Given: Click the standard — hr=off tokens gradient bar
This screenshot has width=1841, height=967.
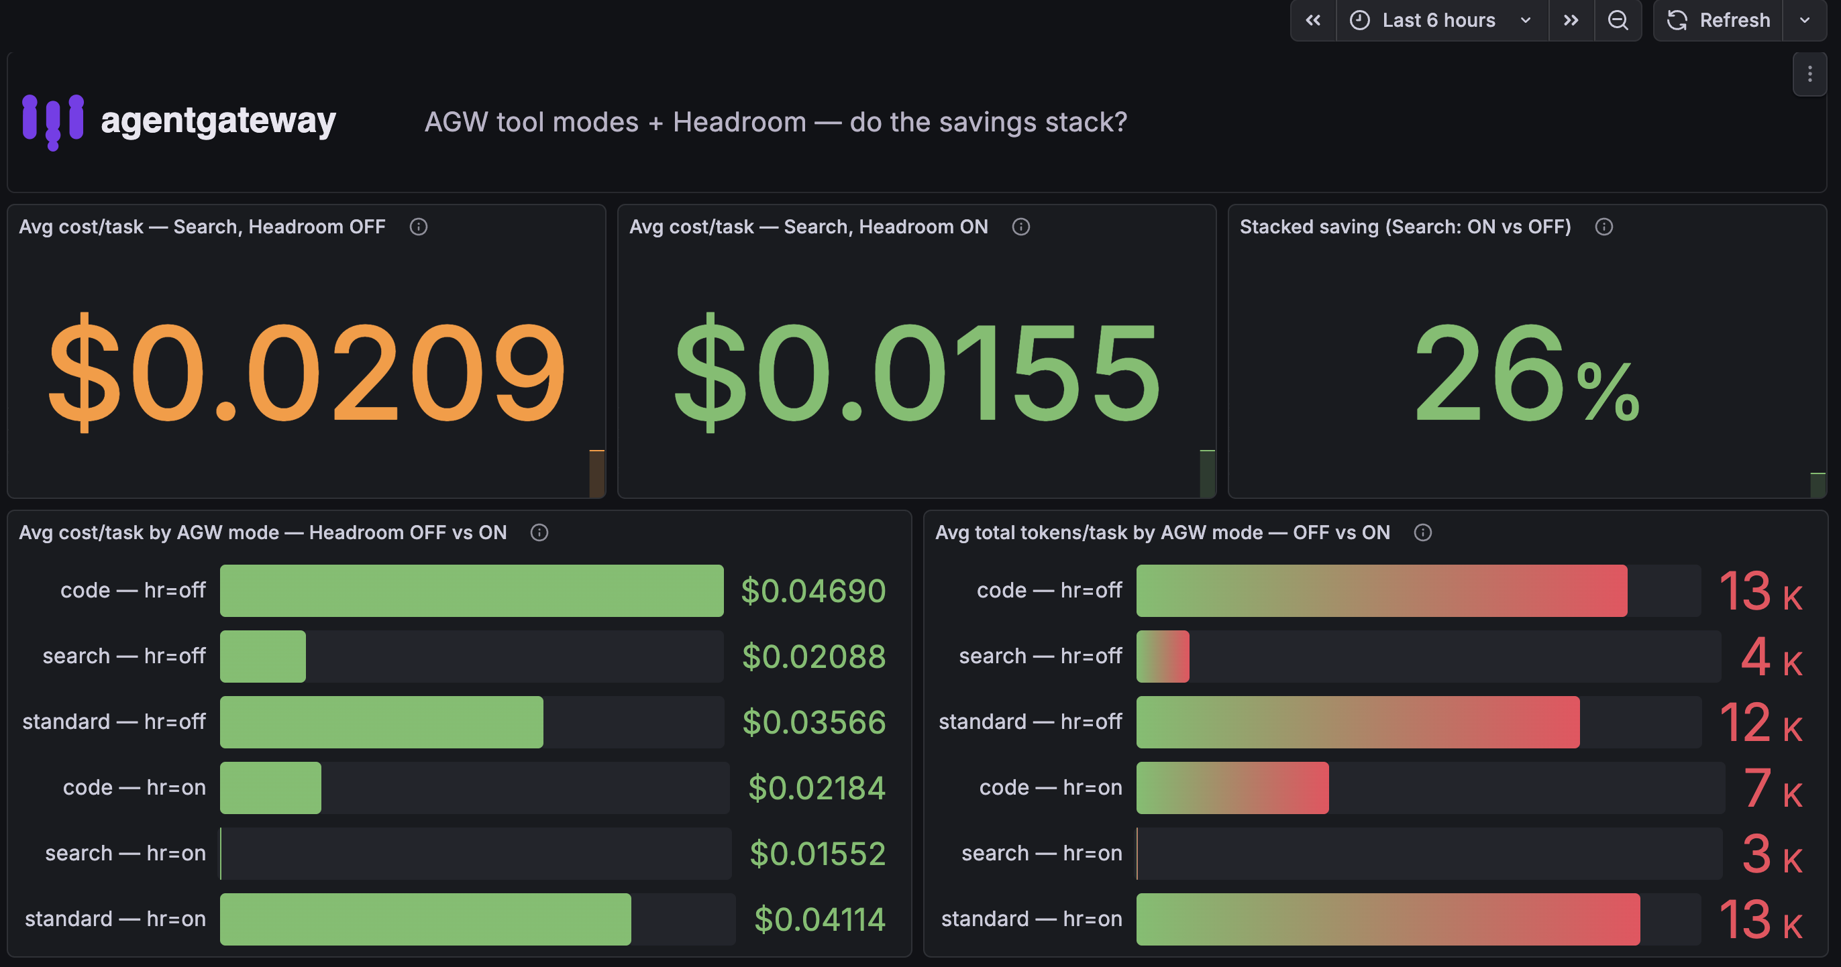Looking at the screenshot, I should [x=1358, y=722].
